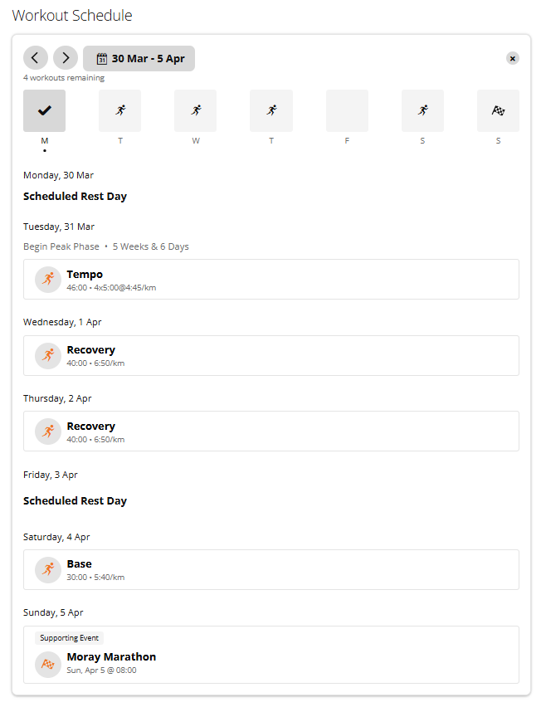The height and width of the screenshot is (707, 541).
Task: Click Thursday Recovery's runner icon
Action: [x=48, y=432]
